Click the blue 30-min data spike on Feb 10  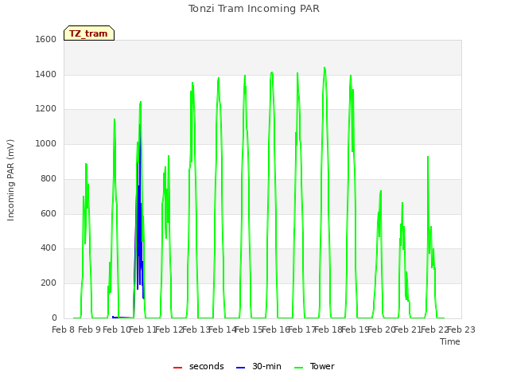tap(140, 211)
